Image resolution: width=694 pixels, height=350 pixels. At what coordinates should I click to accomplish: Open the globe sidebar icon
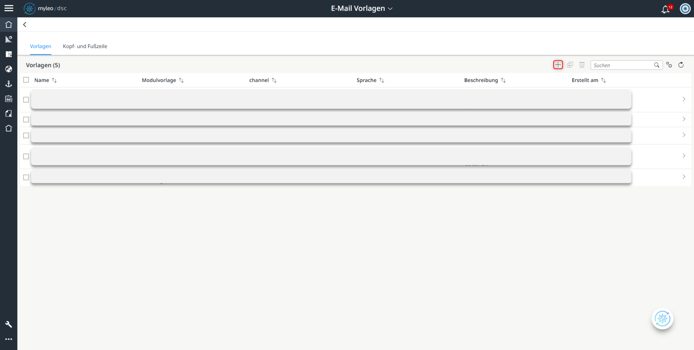(9, 69)
